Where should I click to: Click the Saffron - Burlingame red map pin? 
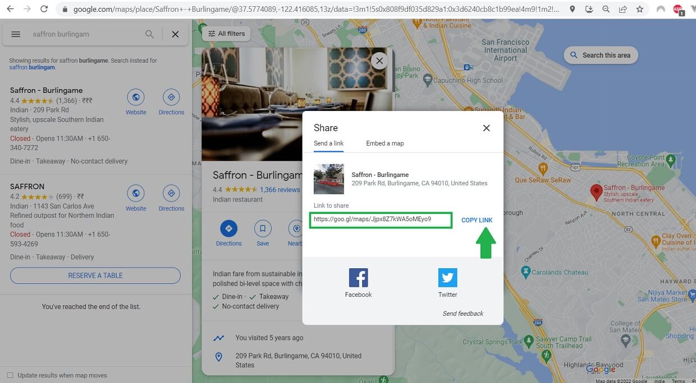(596, 191)
